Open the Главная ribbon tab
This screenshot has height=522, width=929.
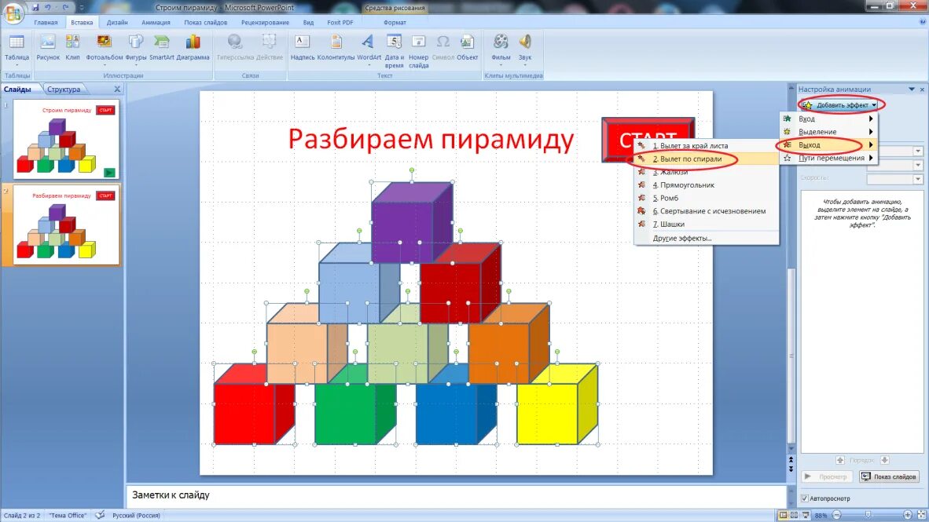coord(46,23)
